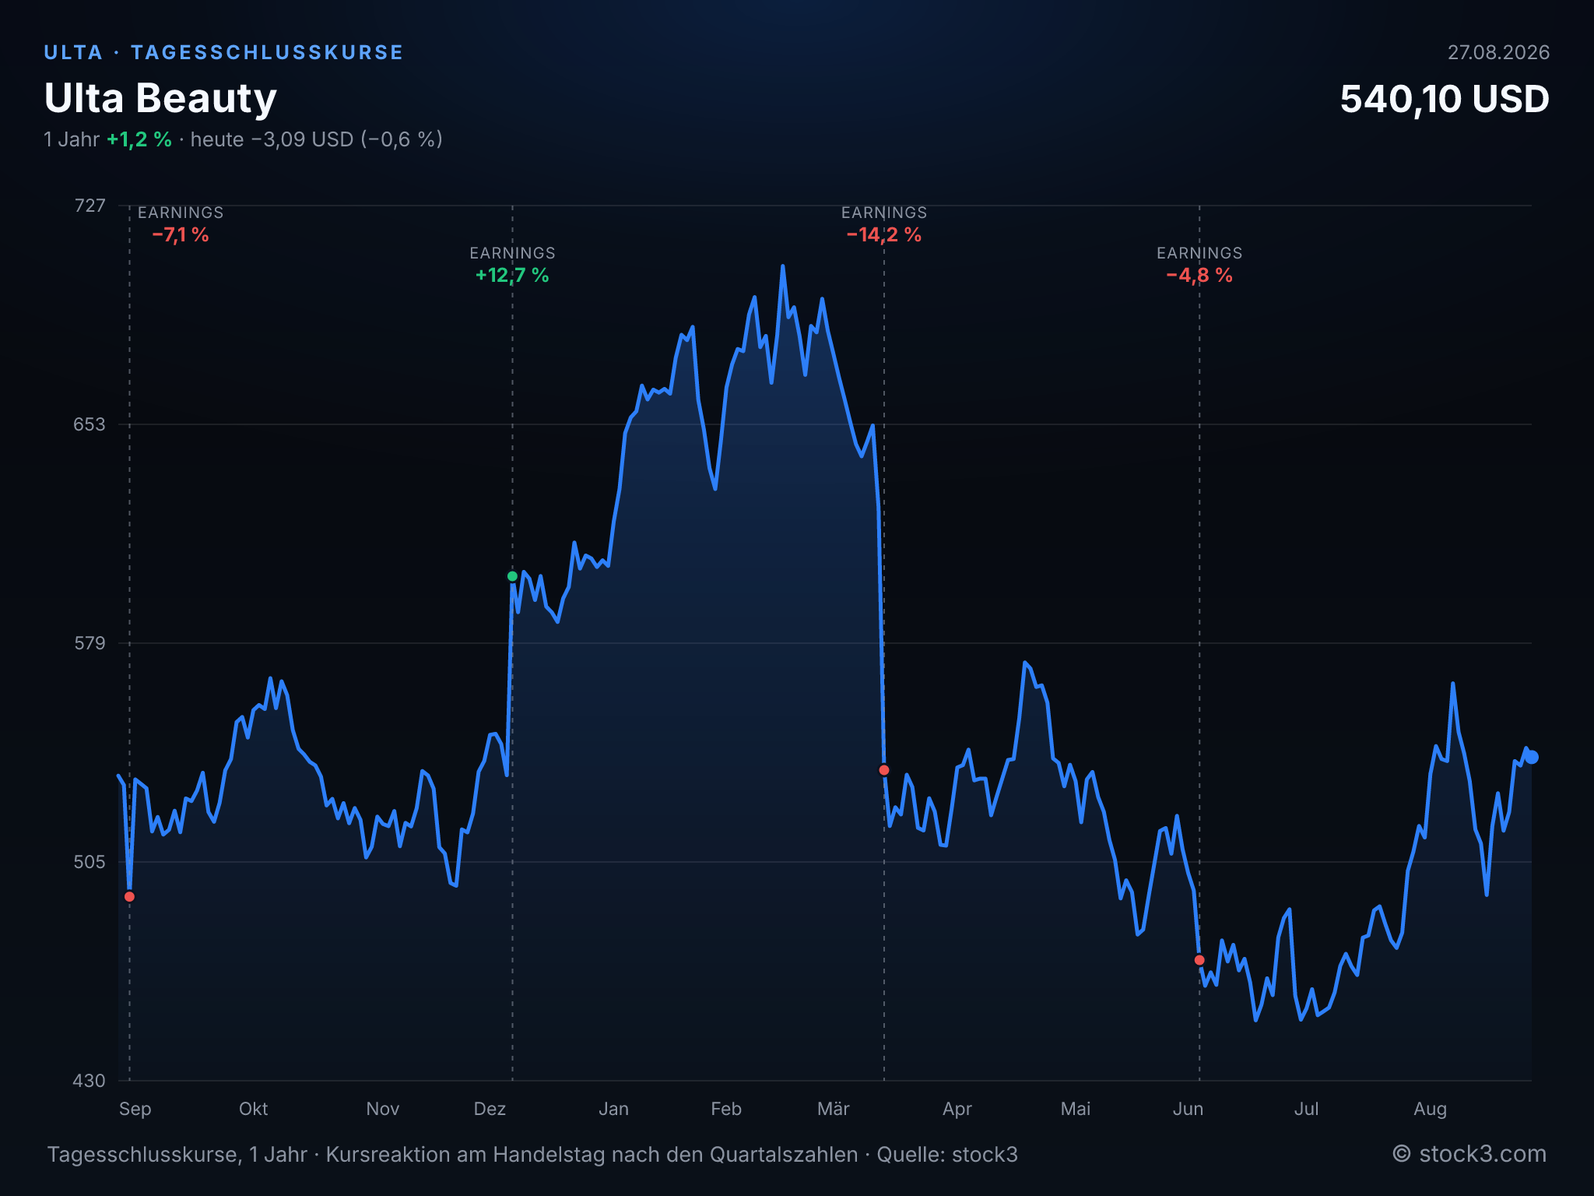Click the "−7,1 %" earnings label

click(x=181, y=235)
